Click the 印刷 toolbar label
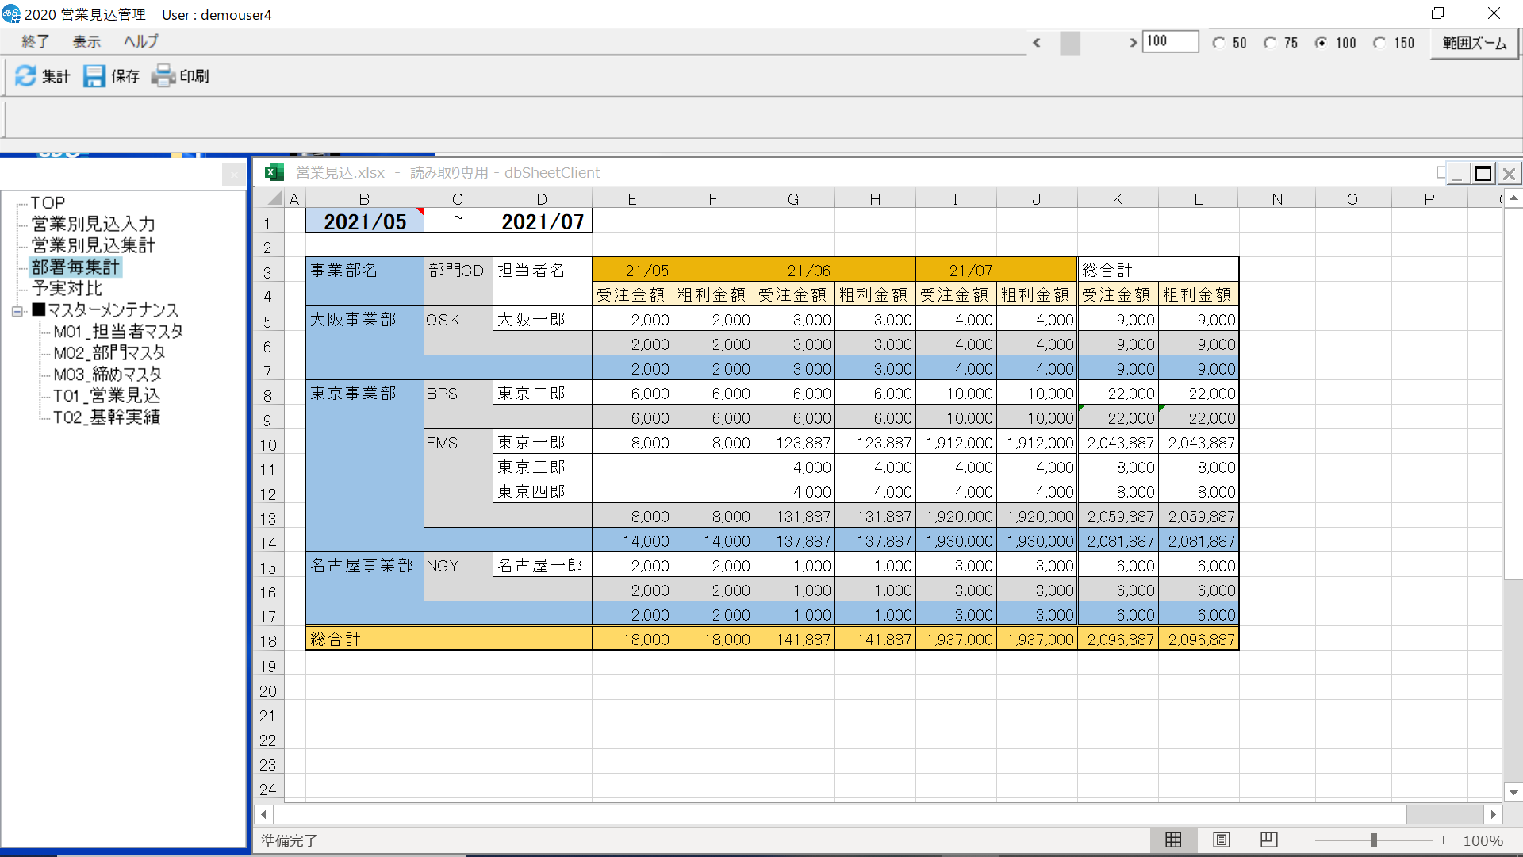The width and height of the screenshot is (1523, 857). [x=194, y=76]
